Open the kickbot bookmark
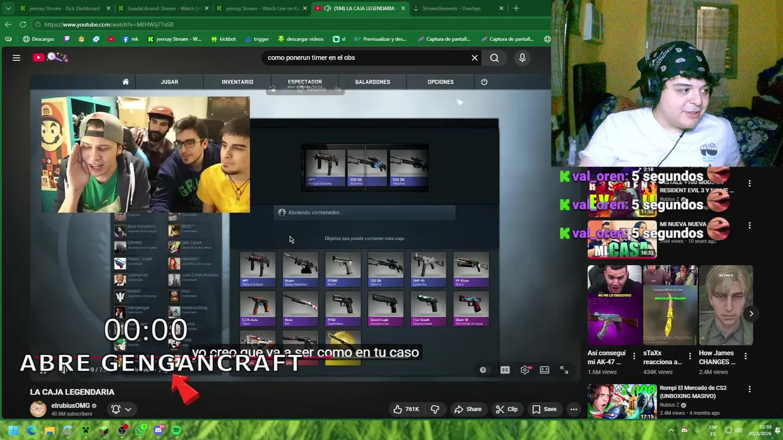 [x=223, y=39]
